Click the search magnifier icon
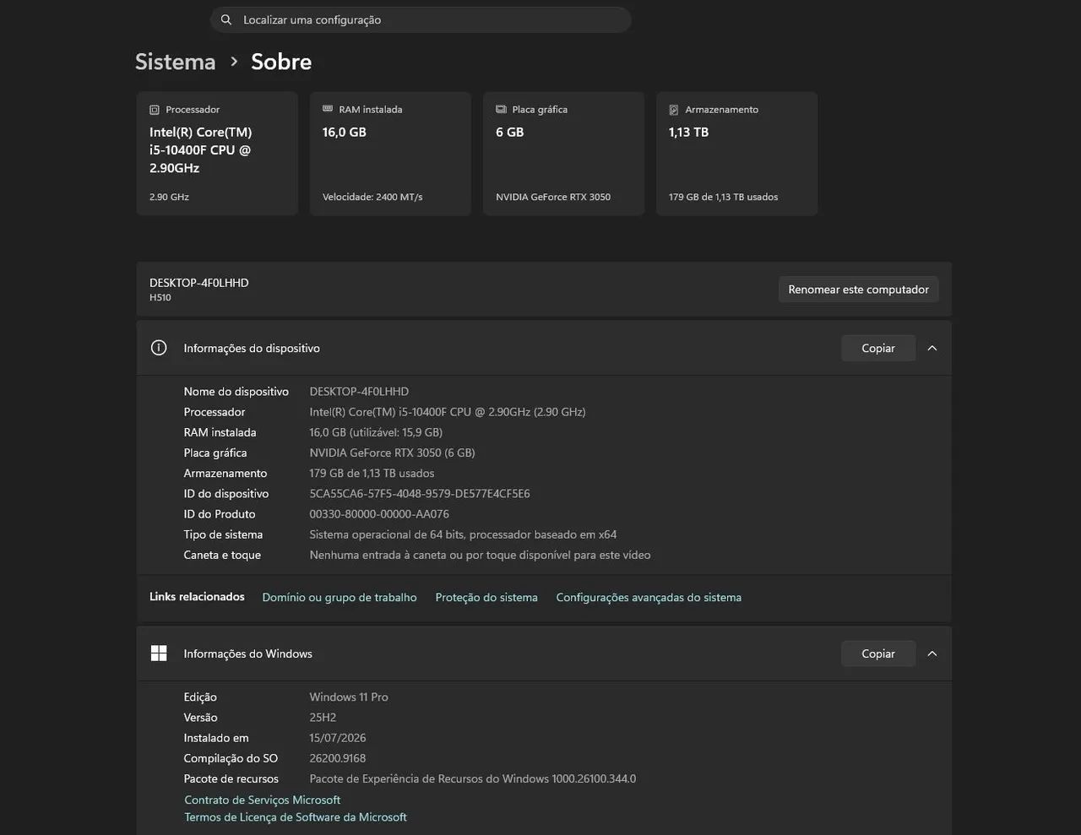The height and width of the screenshot is (835, 1081). [x=226, y=19]
